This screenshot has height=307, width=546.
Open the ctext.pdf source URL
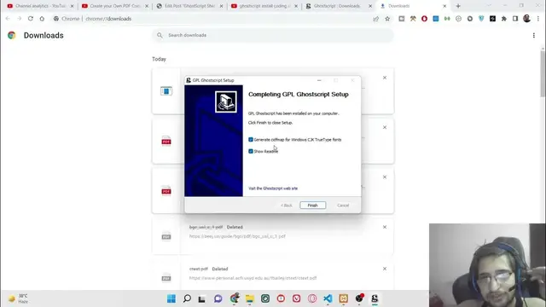pos(253,278)
